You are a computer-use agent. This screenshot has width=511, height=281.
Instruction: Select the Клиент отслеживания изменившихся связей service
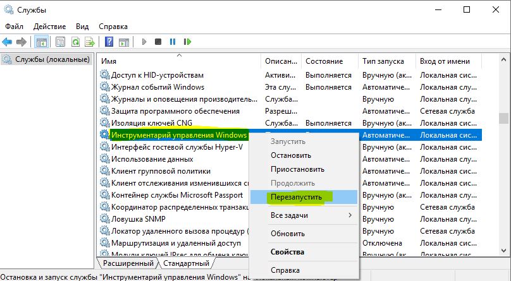pyautogui.click(x=180, y=182)
